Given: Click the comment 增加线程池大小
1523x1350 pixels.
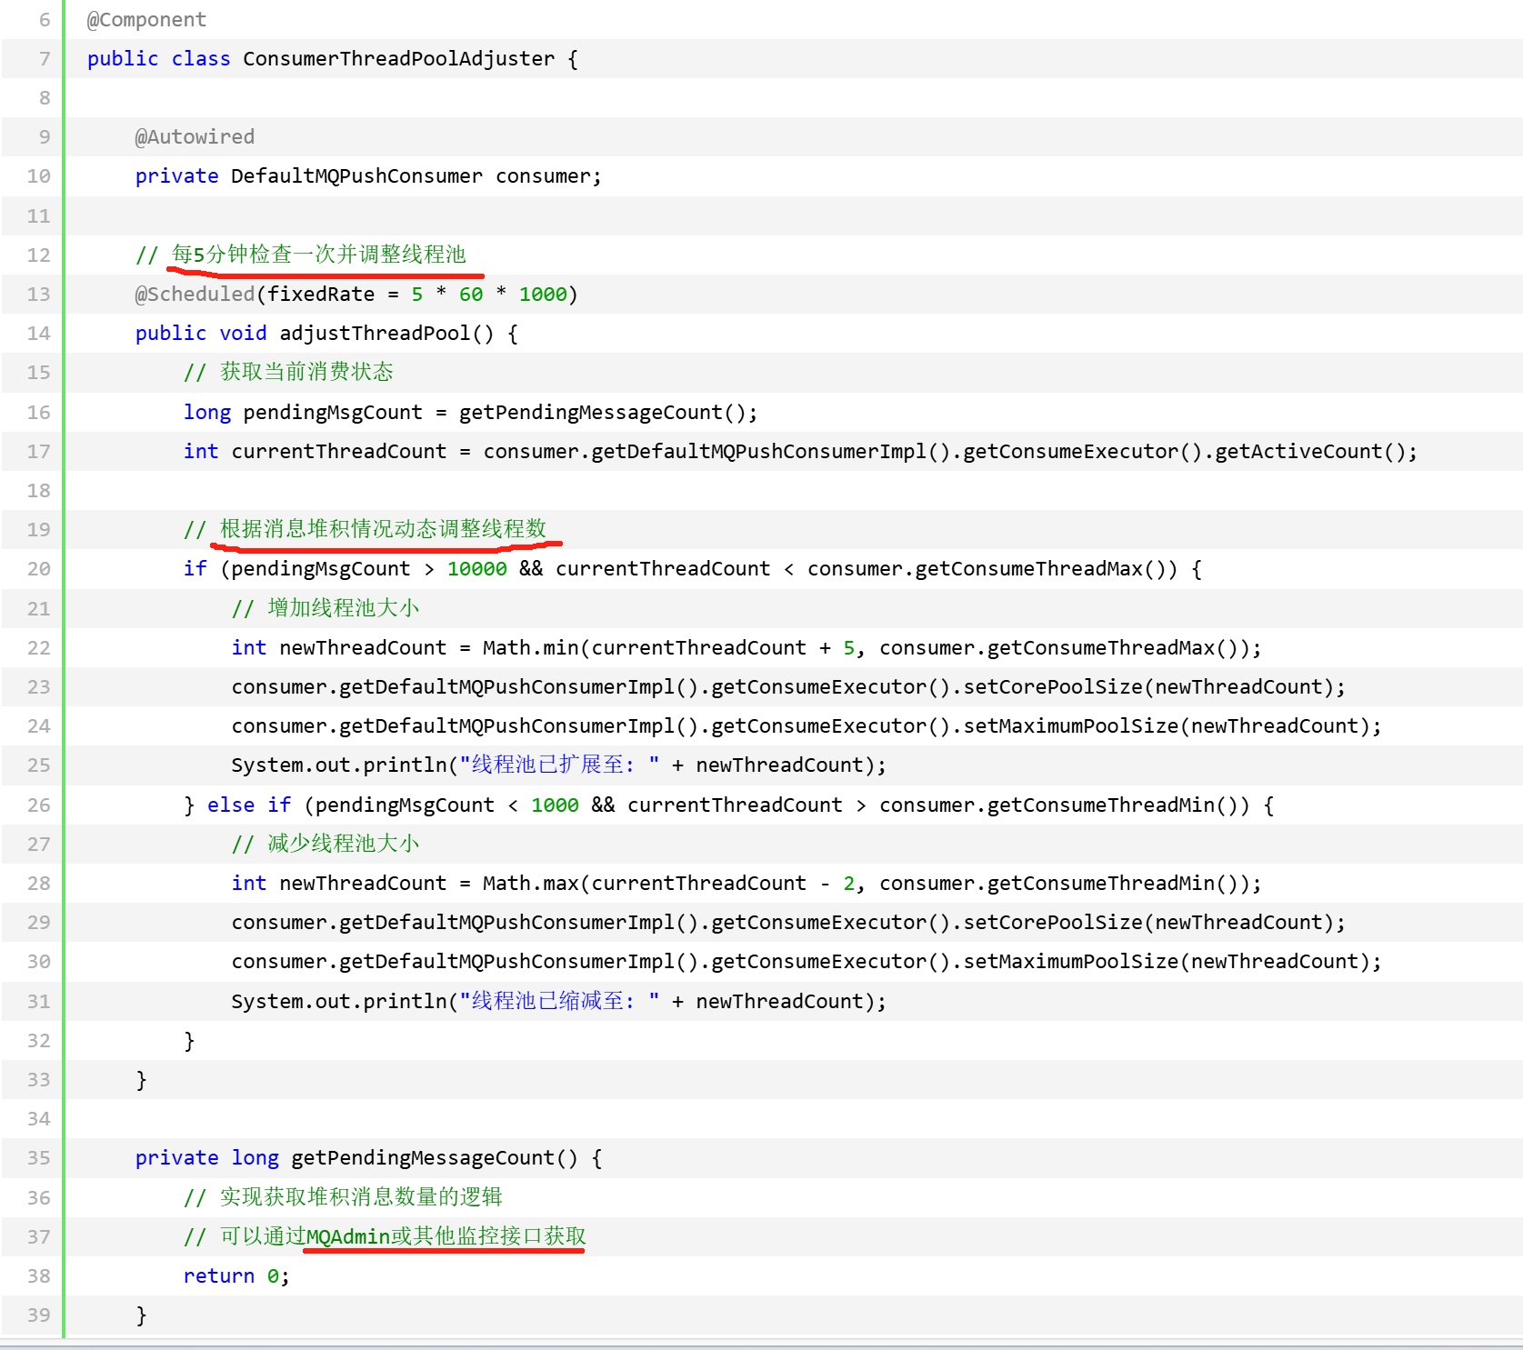Looking at the screenshot, I should coord(326,609).
